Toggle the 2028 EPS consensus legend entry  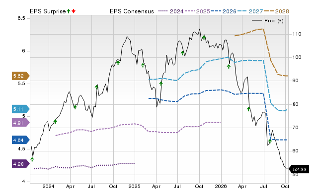(276, 11)
